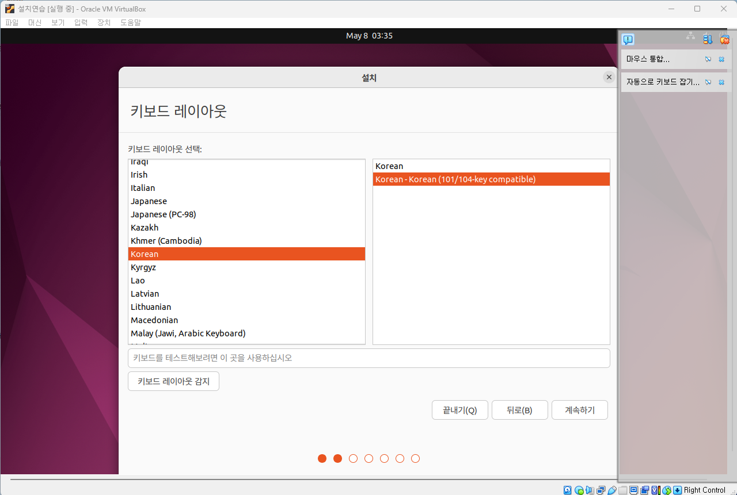The width and height of the screenshot is (737, 495).
Task: Click the VirtualBox icon in title bar
Action: pyautogui.click(x=9, y=9)
